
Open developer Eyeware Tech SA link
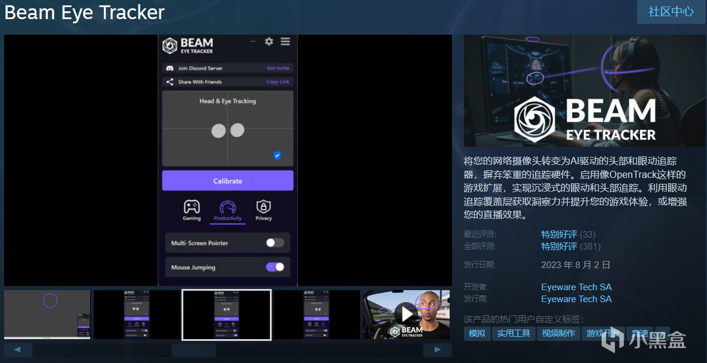pos(576,287)
